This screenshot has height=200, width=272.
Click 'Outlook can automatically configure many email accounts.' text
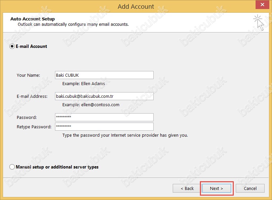pyautogui.click(x=73, y=24)
